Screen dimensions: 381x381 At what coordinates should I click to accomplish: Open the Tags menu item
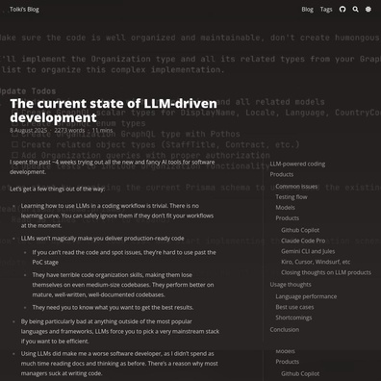326,10
